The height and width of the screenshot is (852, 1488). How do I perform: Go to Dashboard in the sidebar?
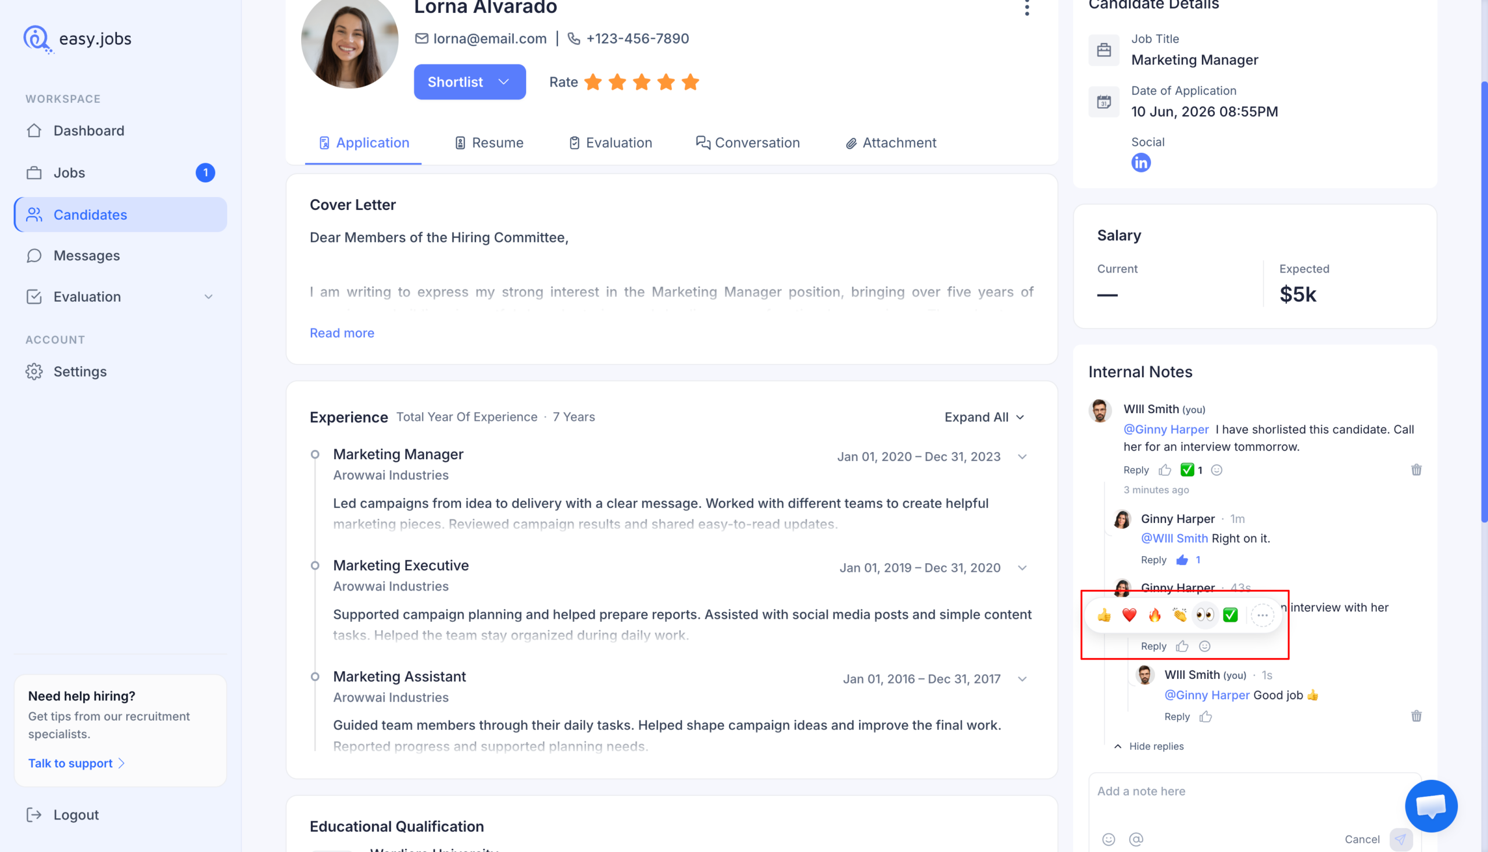(x=120, y=131)
